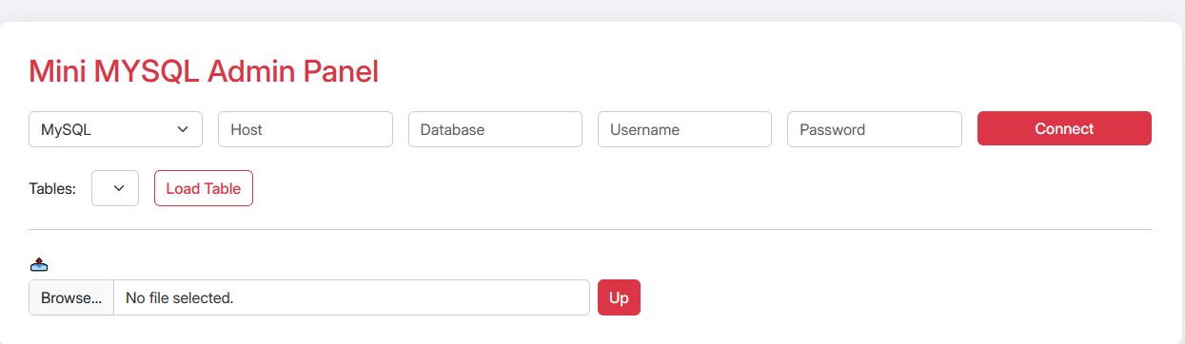Screen dimensions: 1185x344
Task: Click the 'Tables:' label
Action: [52, 188]
